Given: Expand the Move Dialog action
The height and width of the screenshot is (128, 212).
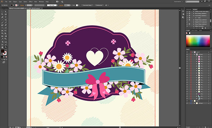Looking at the screenshot, I should (x=194, y=14).
